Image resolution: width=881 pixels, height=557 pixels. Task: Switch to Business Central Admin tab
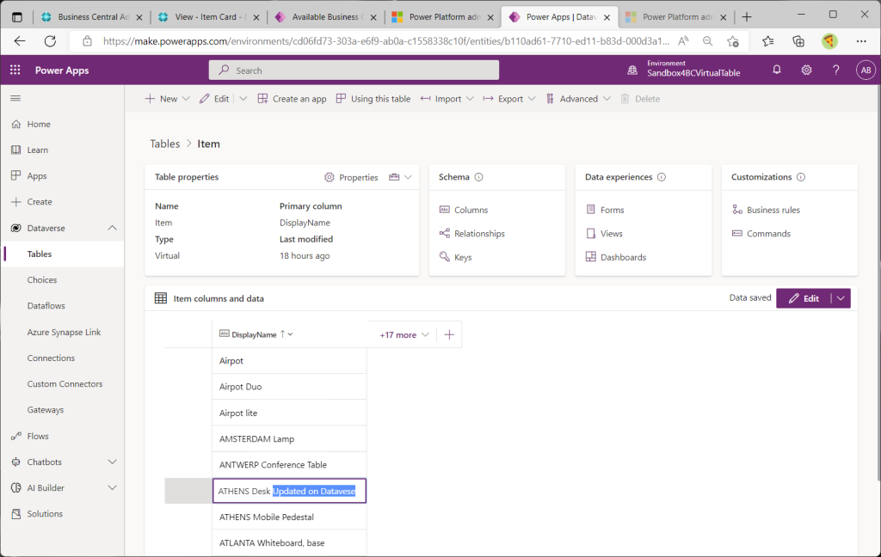(x=93, y=17)
